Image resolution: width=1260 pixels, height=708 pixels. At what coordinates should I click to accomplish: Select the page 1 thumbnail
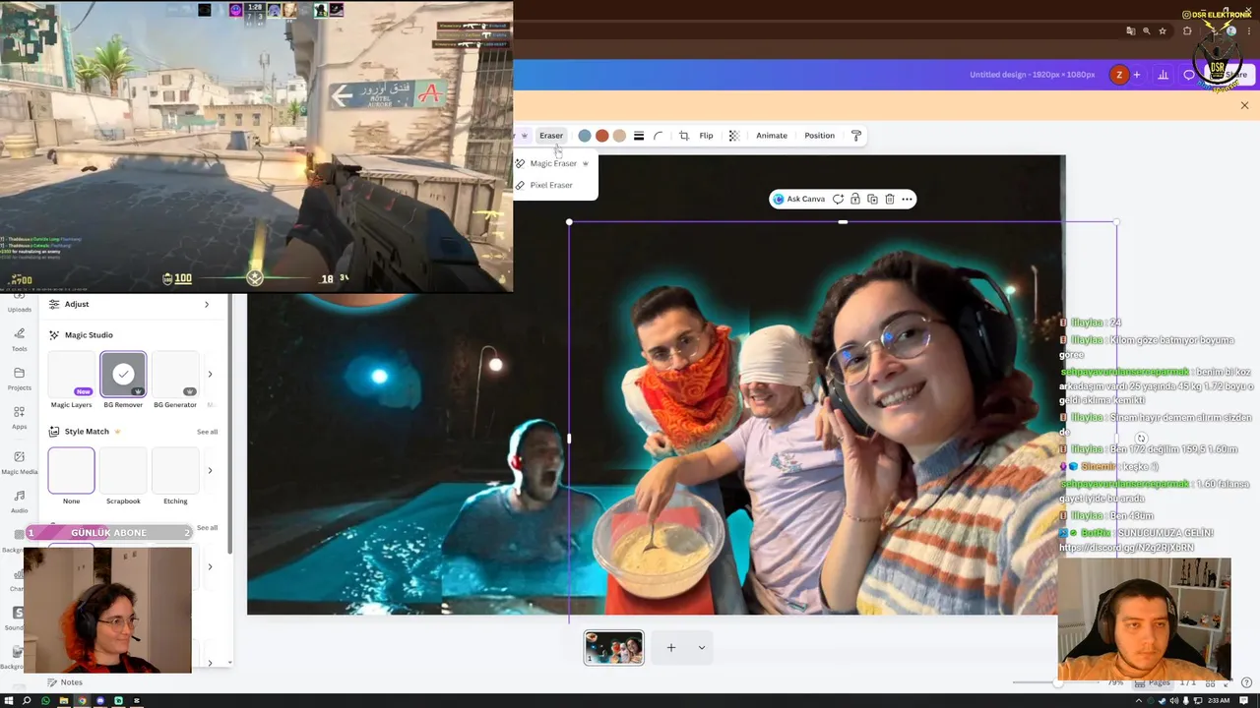click(613, 648)
